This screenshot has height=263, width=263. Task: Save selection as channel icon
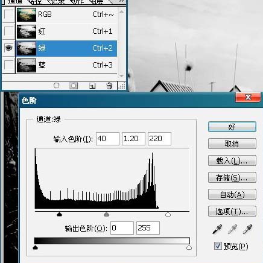tap(74, 86)
